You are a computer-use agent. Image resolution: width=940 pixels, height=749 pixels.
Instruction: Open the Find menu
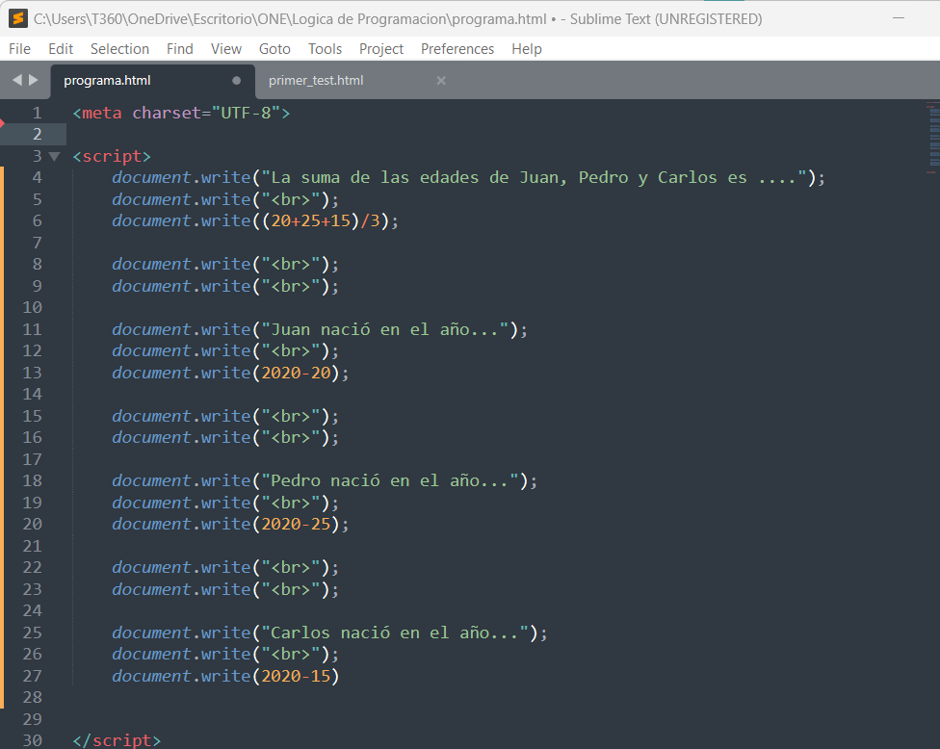180,49
